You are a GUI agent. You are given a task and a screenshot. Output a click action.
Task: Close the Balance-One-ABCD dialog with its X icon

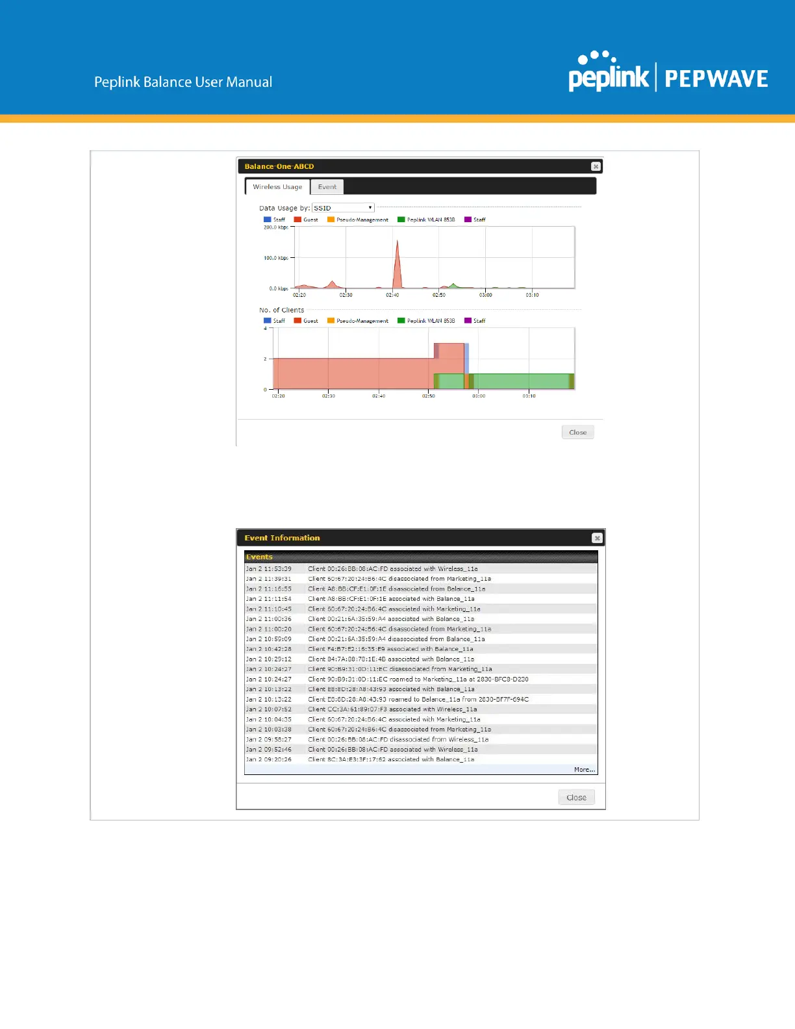tap(596, 166)
